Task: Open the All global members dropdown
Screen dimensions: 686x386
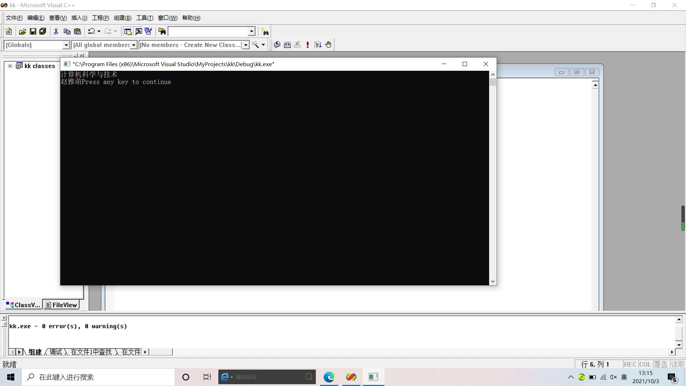Action: [x=134, y=45]
